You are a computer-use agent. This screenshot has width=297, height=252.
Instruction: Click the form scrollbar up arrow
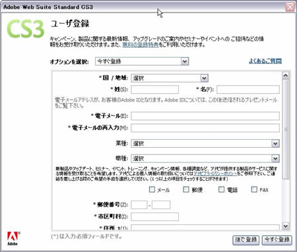point(286,76)
